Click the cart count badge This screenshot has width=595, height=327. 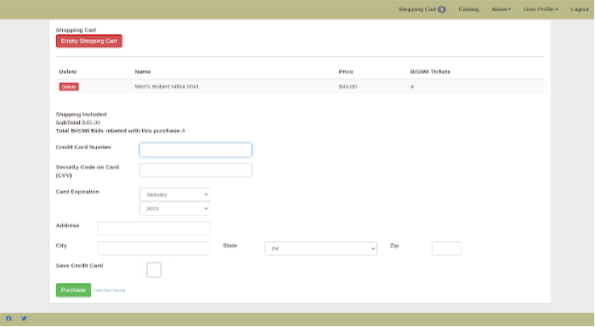coord(442,9)
